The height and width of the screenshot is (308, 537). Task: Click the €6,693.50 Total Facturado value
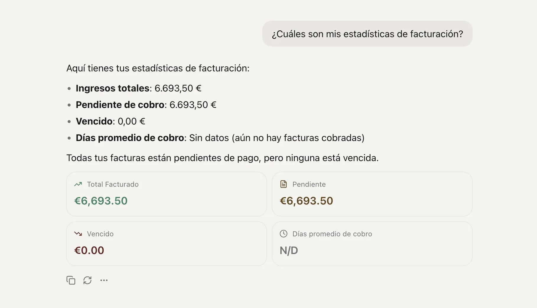click(101, 201)
